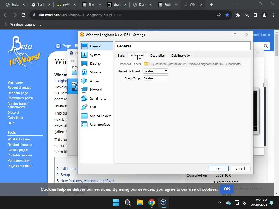This screenshot has width=279, height=209.
Task: Open the Disk Encryption tab
Action: 181,56
